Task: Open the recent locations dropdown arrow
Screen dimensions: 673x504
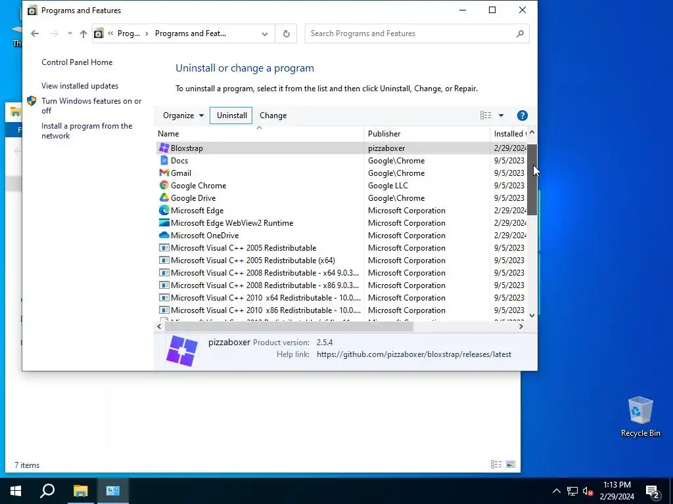Action: pos(70,33)
